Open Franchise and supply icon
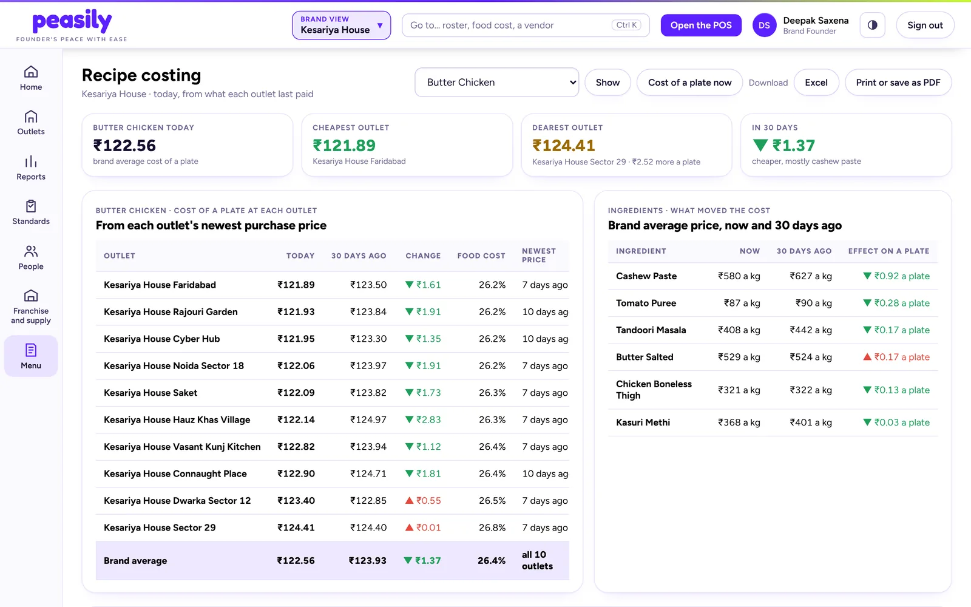 (31, 296)
